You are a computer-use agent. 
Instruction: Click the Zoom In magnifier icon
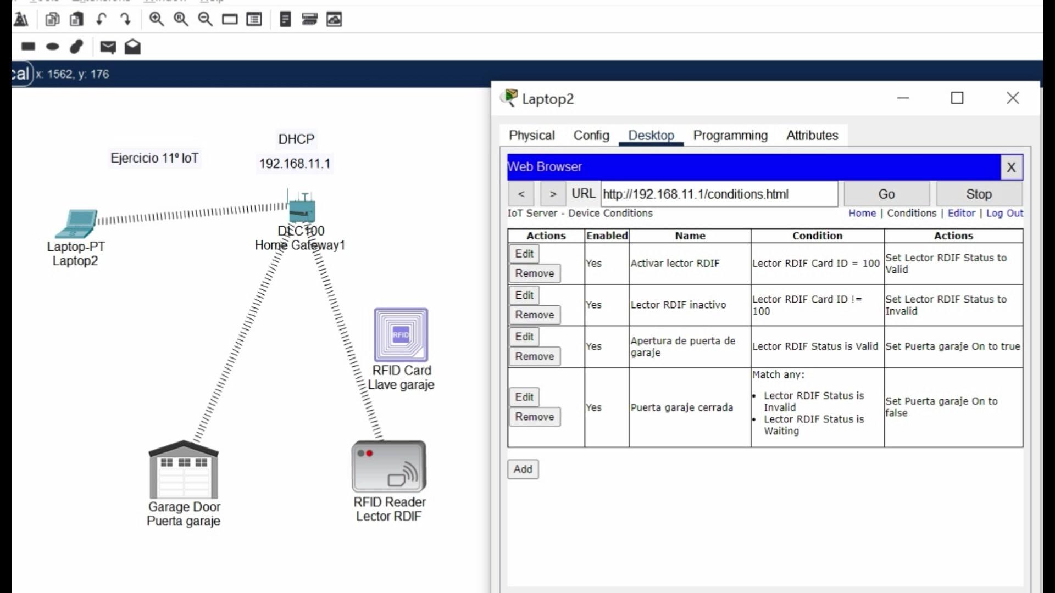[x=157, y=20]
